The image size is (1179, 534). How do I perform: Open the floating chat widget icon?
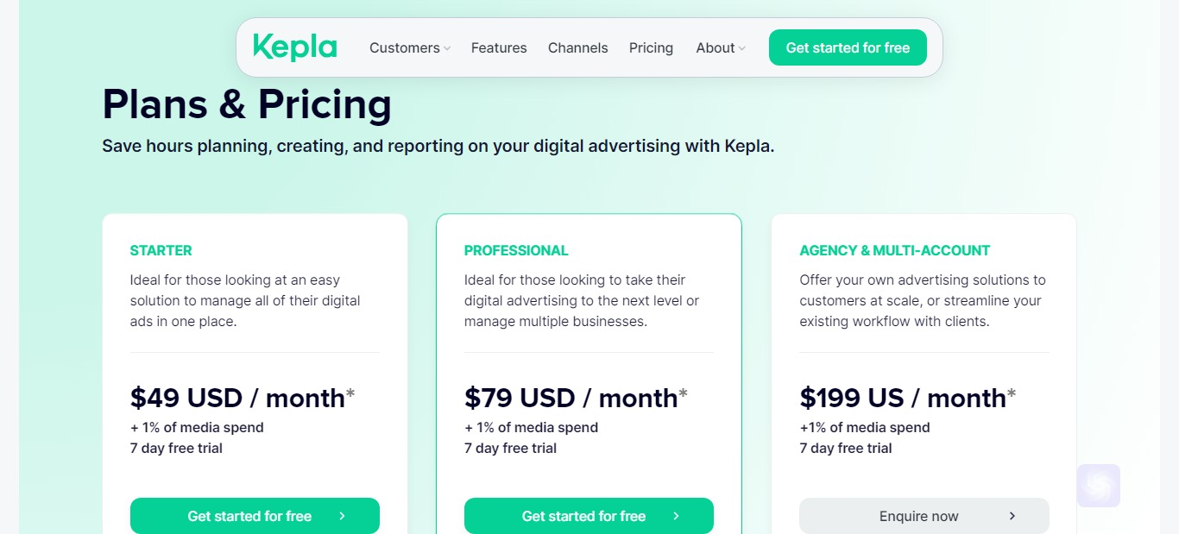click(1099, 486)
